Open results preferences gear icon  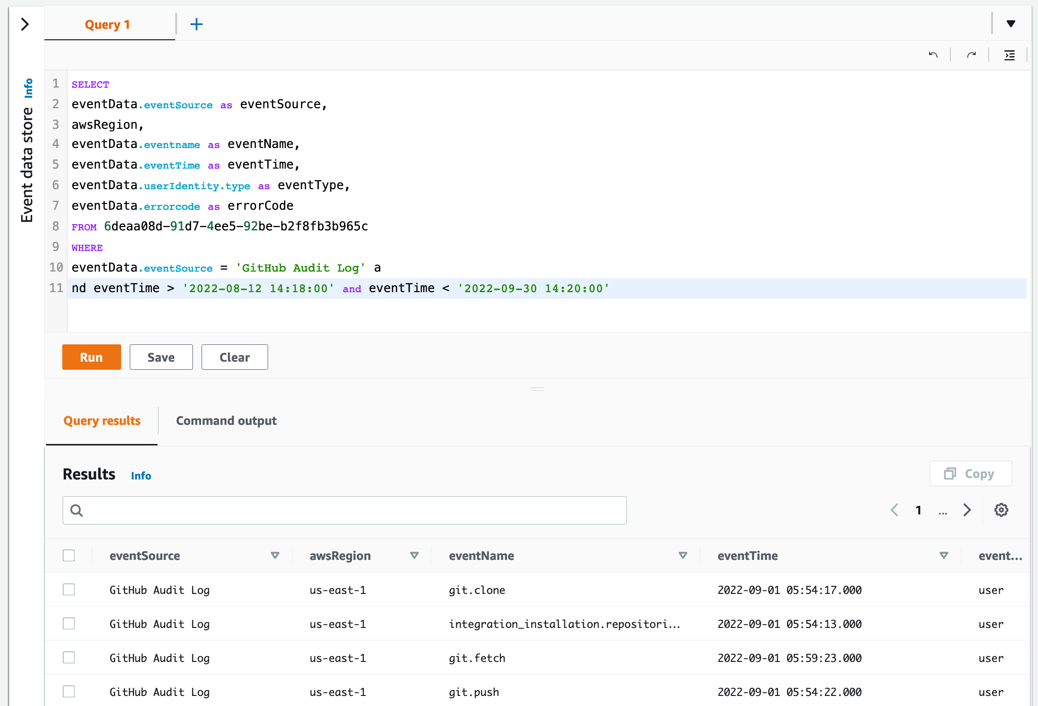click(x=1001, y=510)
